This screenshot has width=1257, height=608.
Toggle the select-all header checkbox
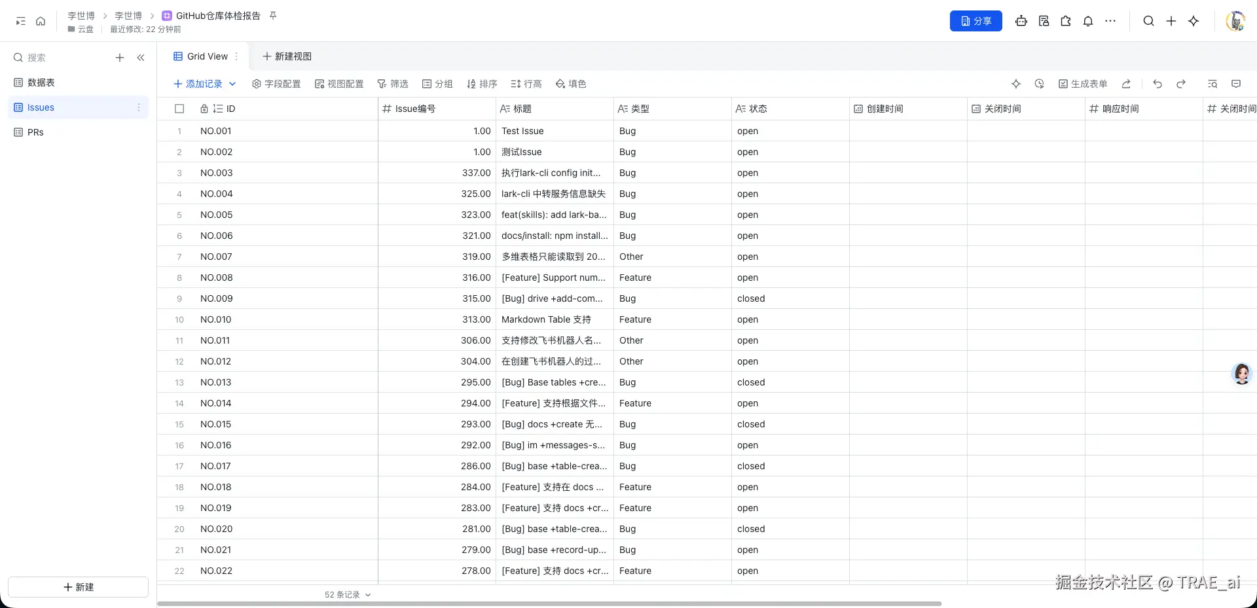point(179,109)
